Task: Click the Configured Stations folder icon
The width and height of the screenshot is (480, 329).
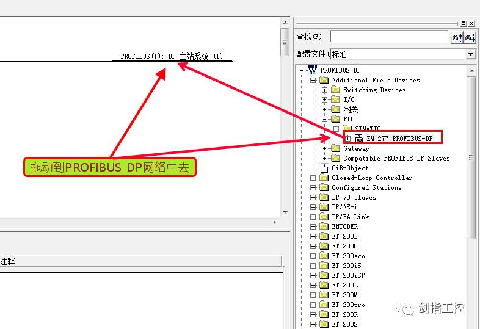Action: point(324,187)
